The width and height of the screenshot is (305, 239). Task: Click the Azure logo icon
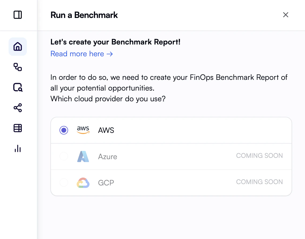83,156
